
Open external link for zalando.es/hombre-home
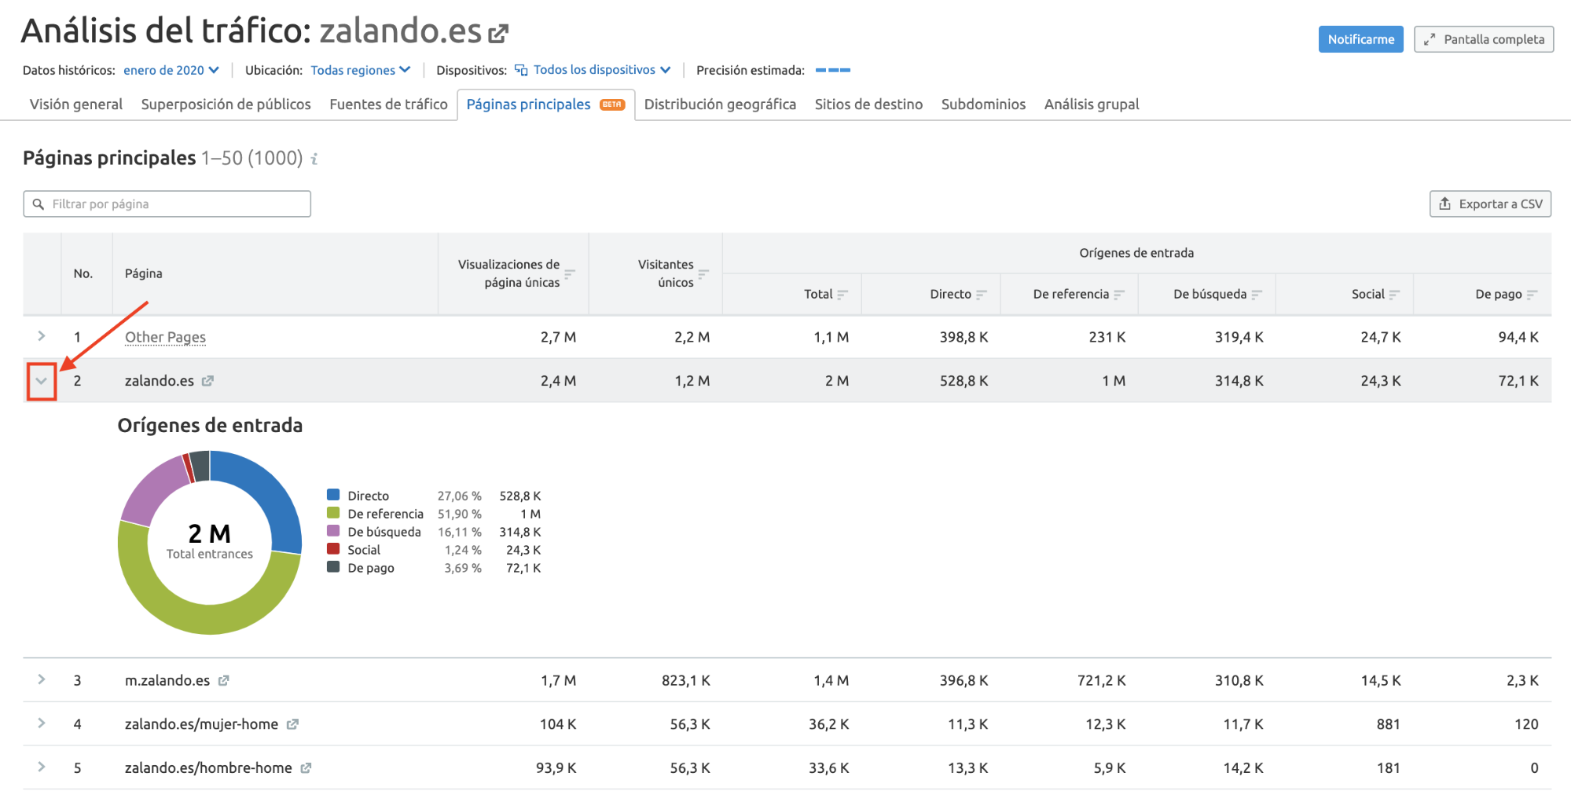coord(306,768)
